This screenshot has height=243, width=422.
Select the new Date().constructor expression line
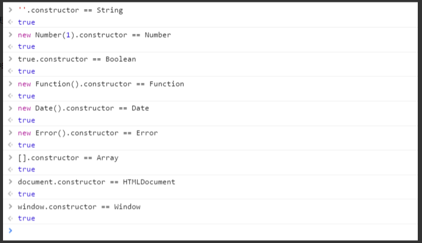[x=83, y=108]
